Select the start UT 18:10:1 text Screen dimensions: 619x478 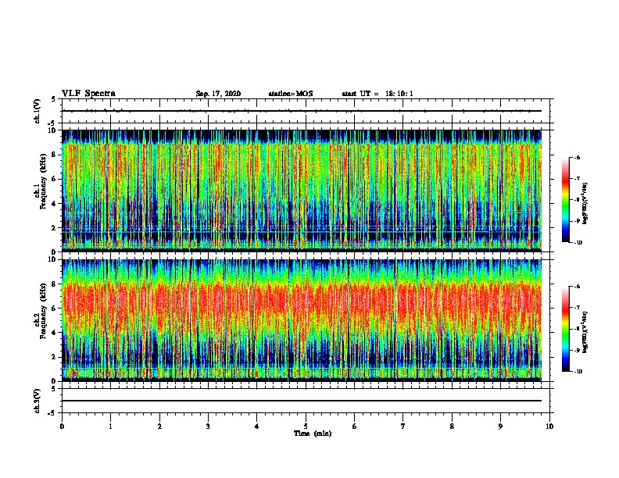point(377,94)
